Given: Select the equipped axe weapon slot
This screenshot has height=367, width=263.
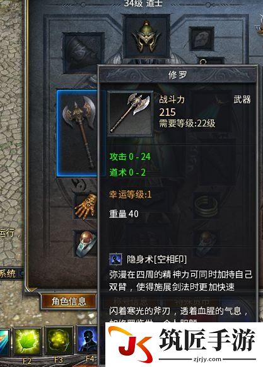Looking at the screenshot, I should 78,133.
